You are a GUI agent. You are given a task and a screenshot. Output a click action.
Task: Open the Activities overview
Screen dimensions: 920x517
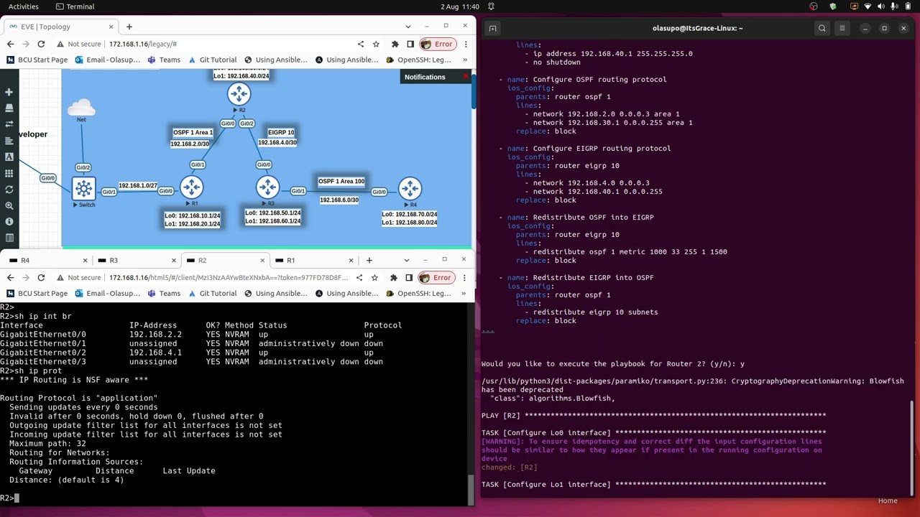pyautogui.click(x=24, y=6)
